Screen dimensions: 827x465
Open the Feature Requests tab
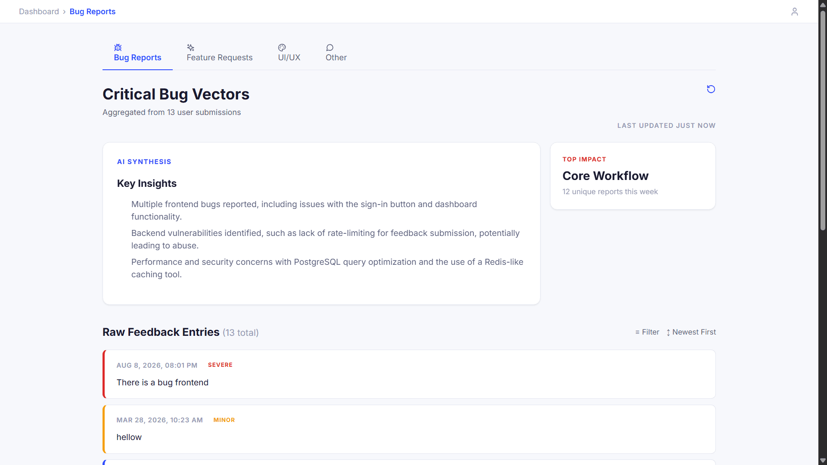pos(220,53)
